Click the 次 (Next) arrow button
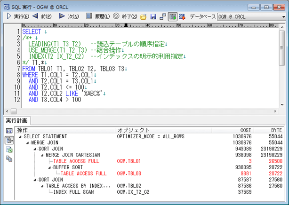This screenshot has height=205, width=289. click(69, 16)
